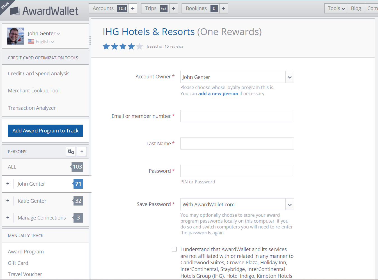Click the Email or member number field
This screenshot has width=378, height=280.
(237, 116)
